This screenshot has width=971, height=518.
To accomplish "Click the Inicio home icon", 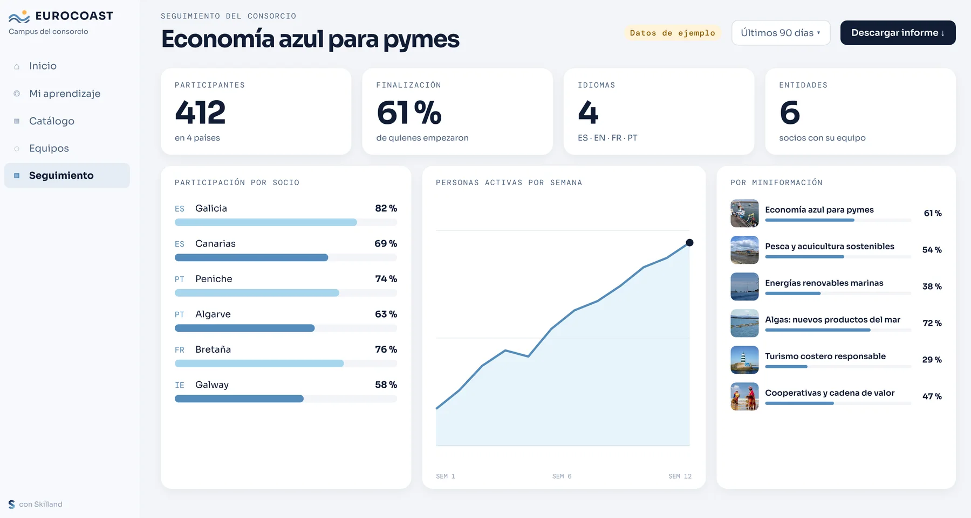I will (x=17, y=66).
